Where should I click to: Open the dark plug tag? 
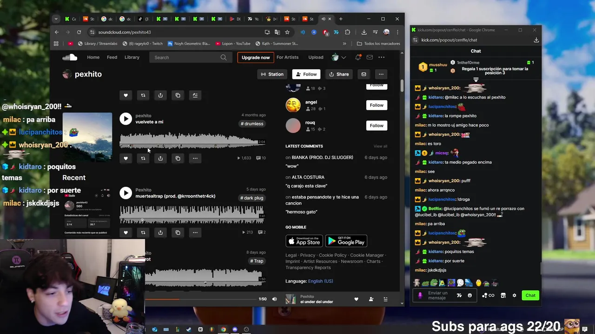tap(252, 198)
